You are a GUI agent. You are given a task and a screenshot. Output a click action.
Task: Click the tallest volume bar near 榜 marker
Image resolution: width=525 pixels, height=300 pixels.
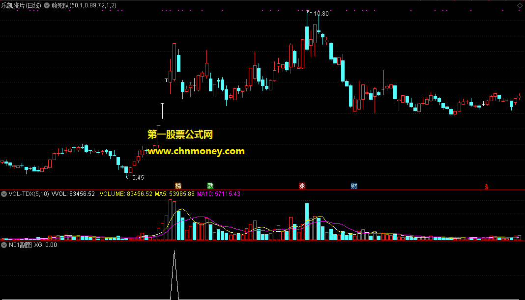point(170,220)
